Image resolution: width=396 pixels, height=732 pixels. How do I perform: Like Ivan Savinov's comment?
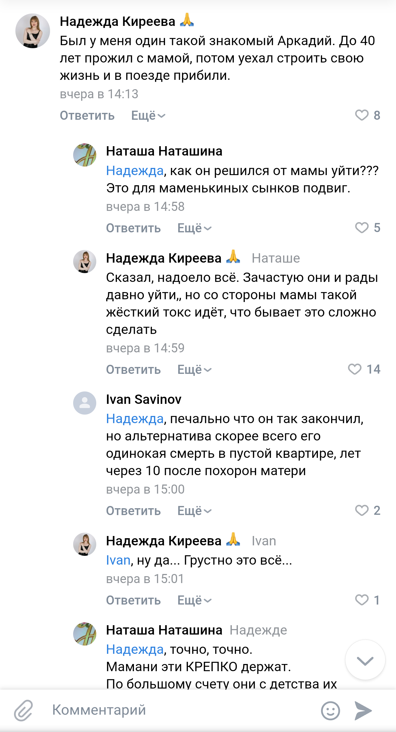pyautogui.click(x=362, y=511)
